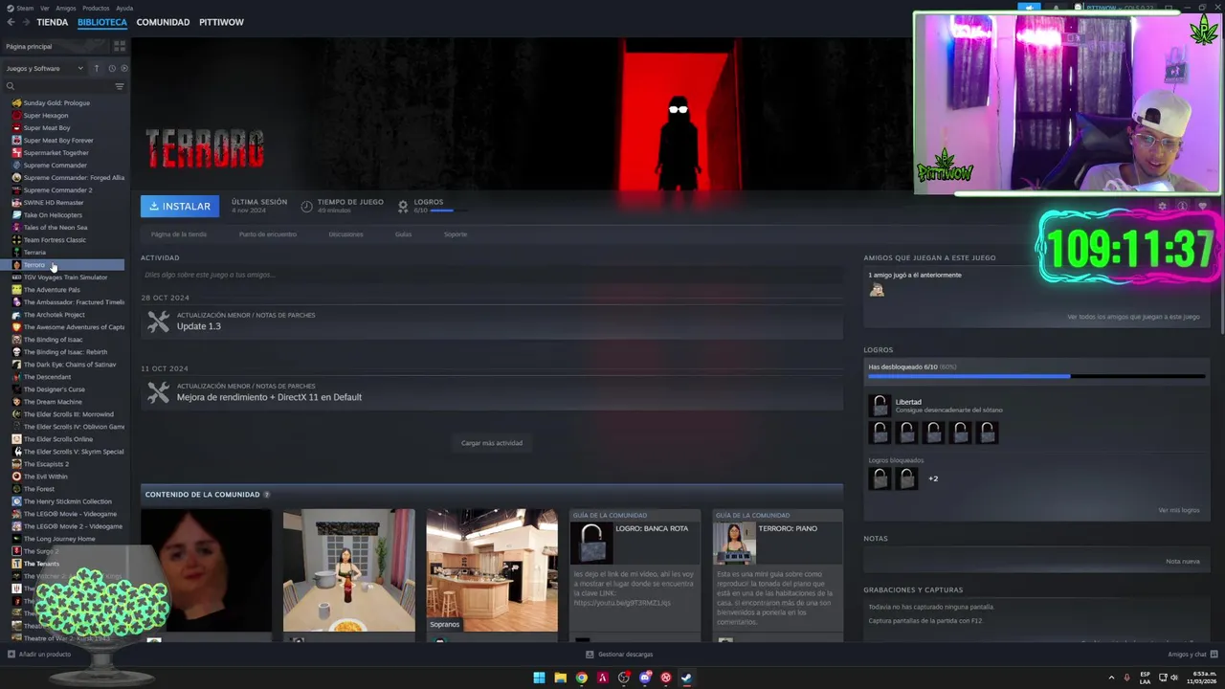Viewport: 1225px width, 689px height.
Task: Click the library search field
Action: coord(62,86)
